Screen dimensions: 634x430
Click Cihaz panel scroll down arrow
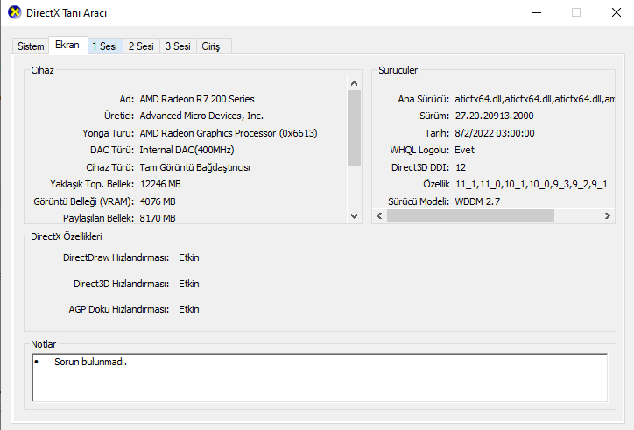pyautogui.click(x=354, y=216)
